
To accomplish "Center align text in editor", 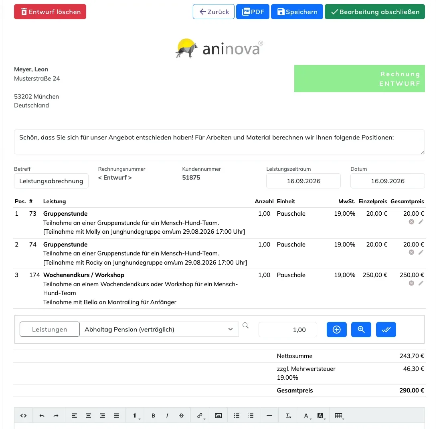I will (x=88, y=416).
